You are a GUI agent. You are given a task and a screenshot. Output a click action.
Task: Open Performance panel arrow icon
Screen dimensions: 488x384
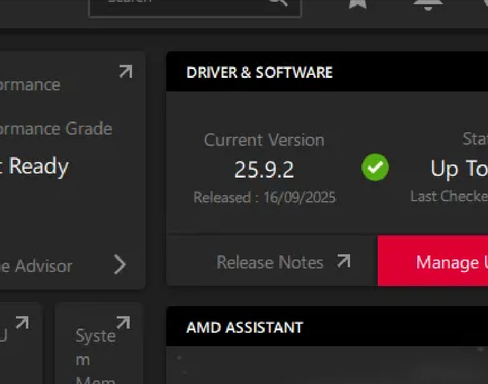coord(126,71)
